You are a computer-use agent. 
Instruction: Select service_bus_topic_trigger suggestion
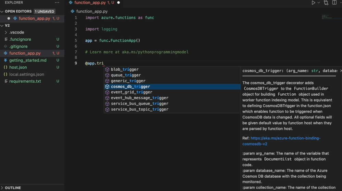(139, 109)
